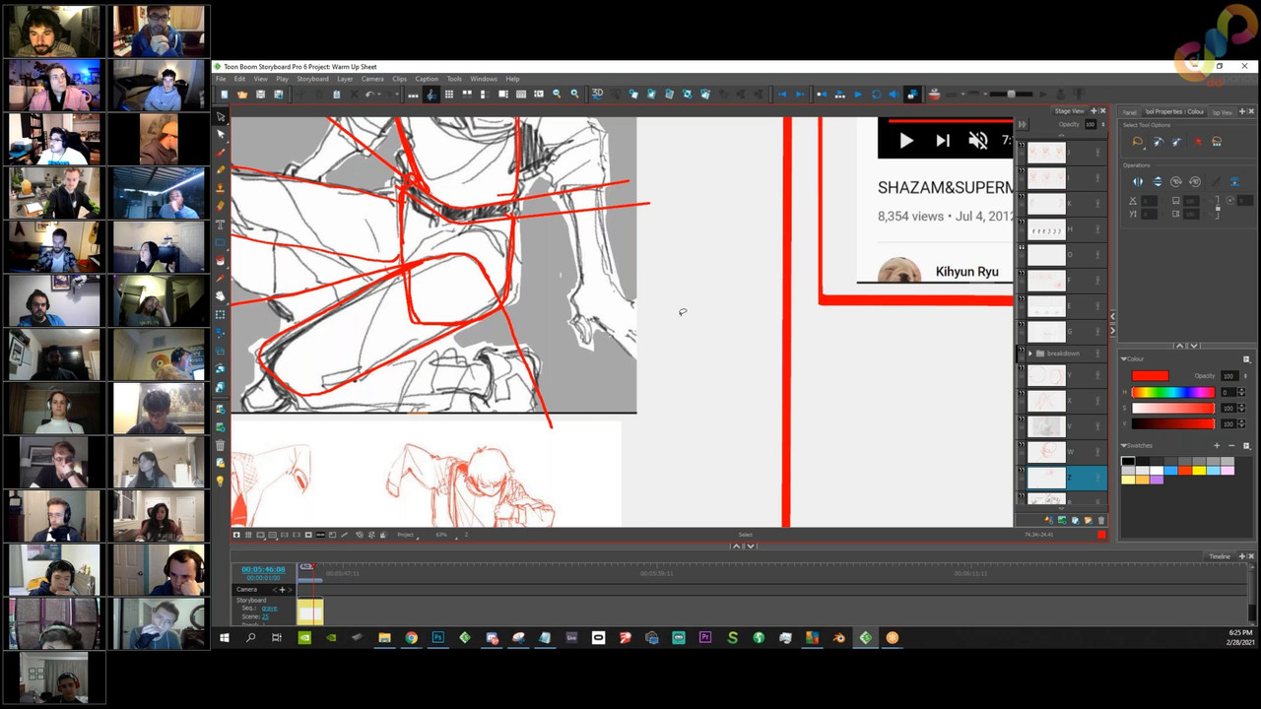Switch to the Stage View tab

1069,111
